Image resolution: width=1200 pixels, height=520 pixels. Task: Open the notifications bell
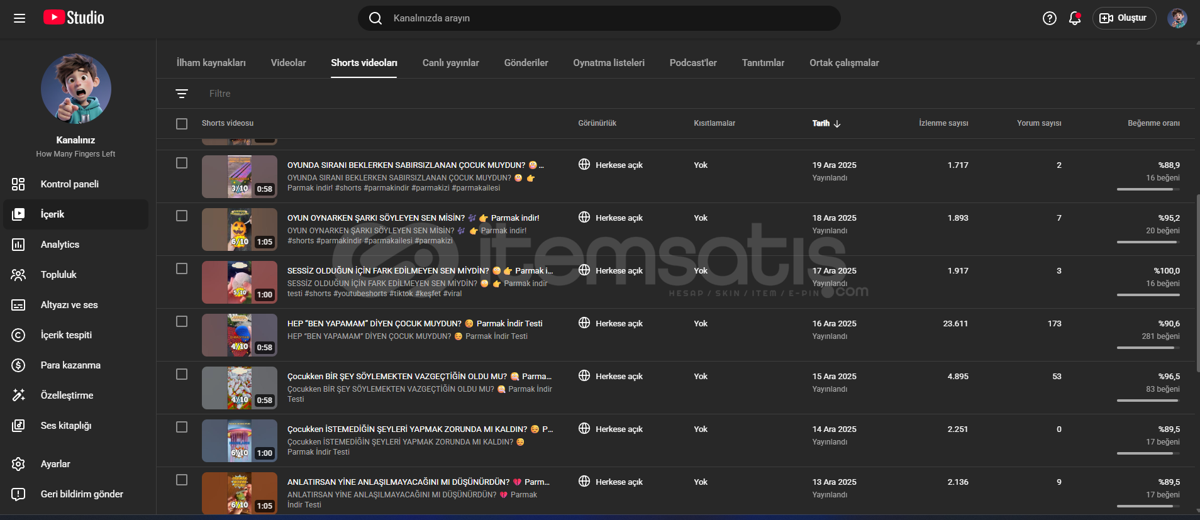click(x=1075, y=18)
